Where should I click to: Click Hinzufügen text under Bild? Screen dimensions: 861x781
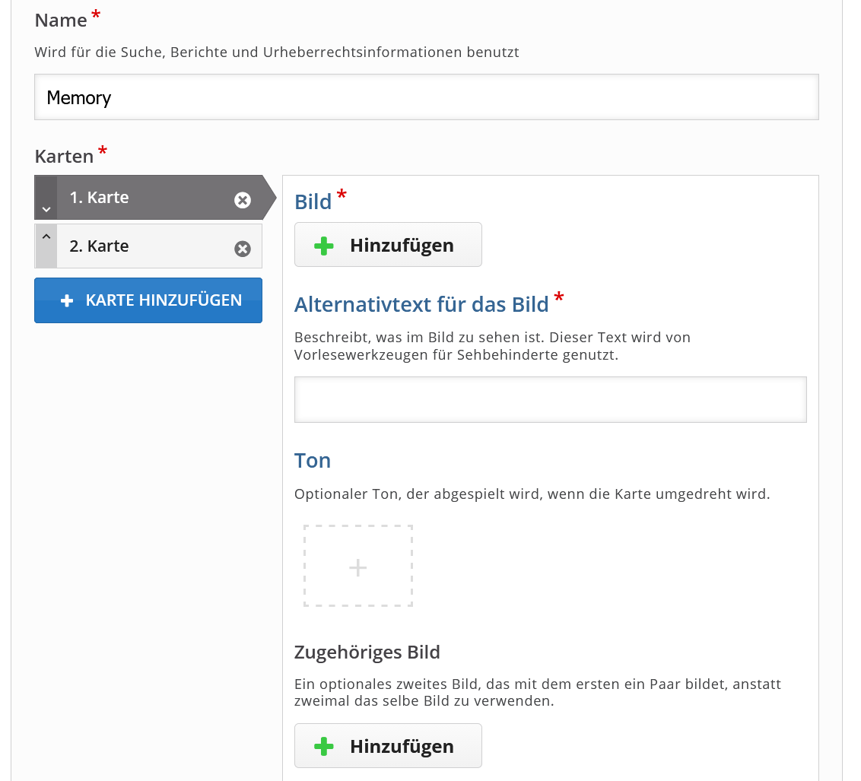402,246
